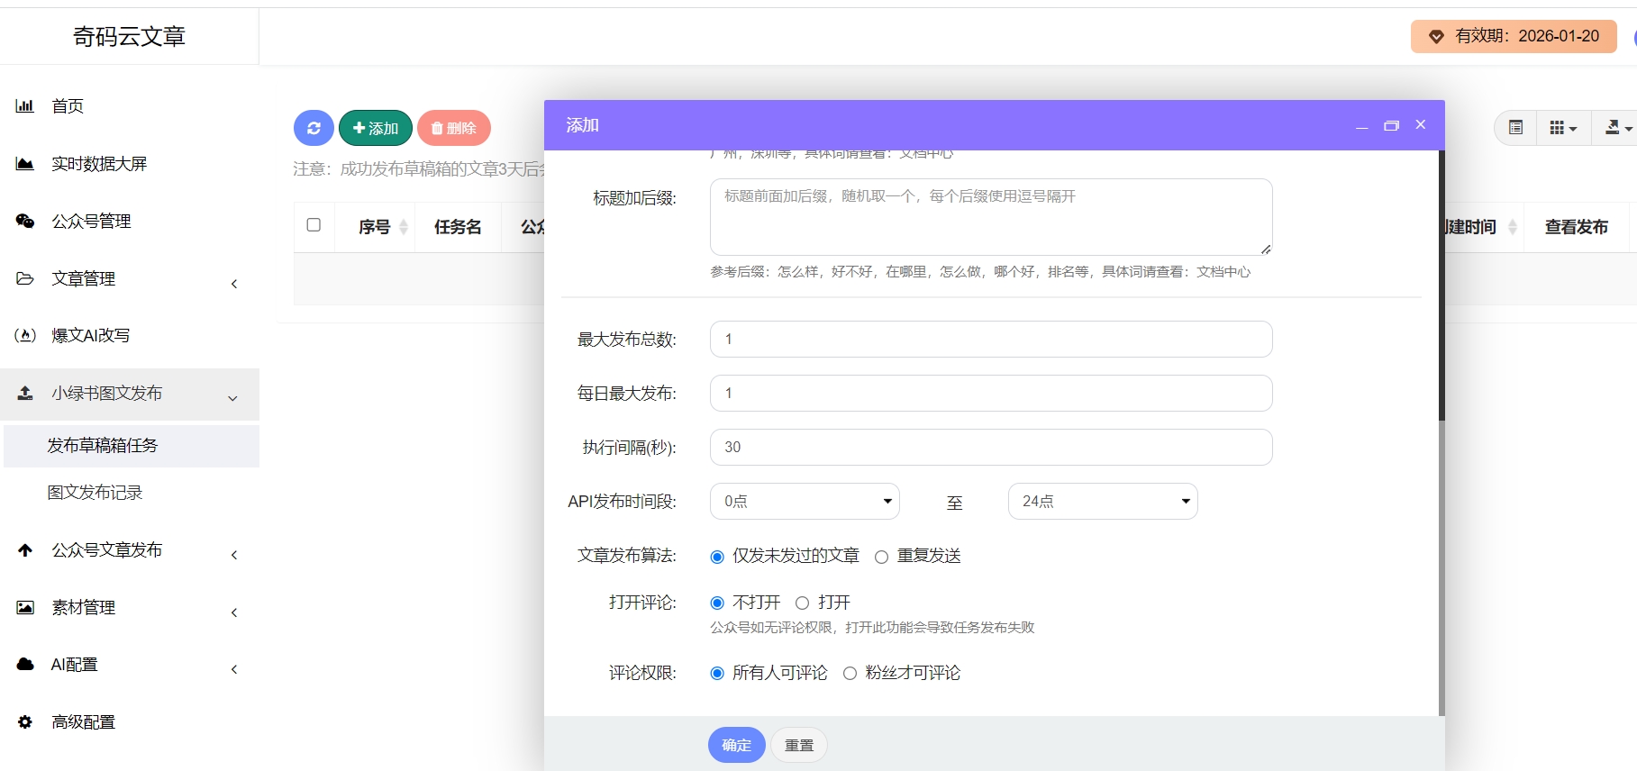Expand 素材管理 submenu chevron
The height and width of the screenshot is (771, 1637).
click(x=234, y=612)
